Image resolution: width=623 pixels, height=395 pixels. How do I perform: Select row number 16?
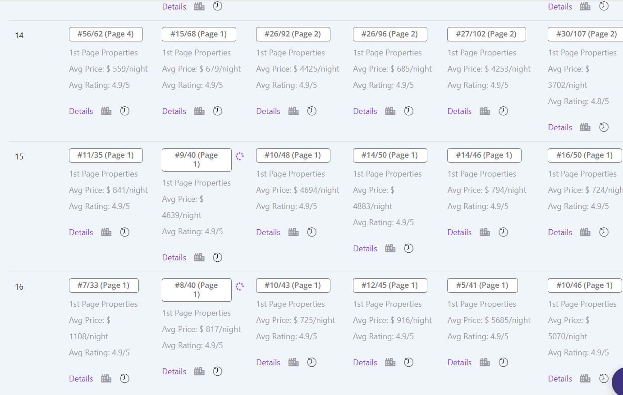[x=19, y=286]
